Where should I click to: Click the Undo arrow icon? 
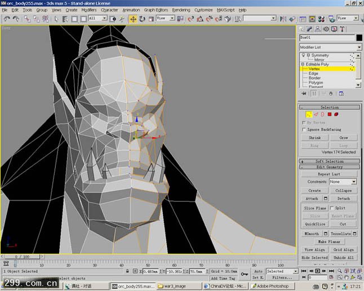(6, 19)
